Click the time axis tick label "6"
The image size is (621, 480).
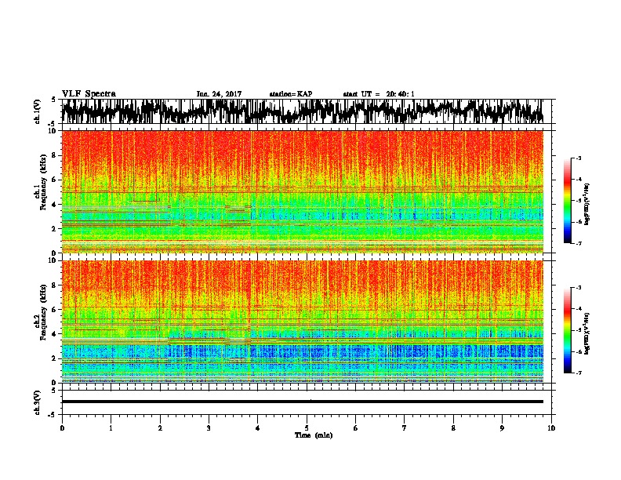tap(355, 428)
